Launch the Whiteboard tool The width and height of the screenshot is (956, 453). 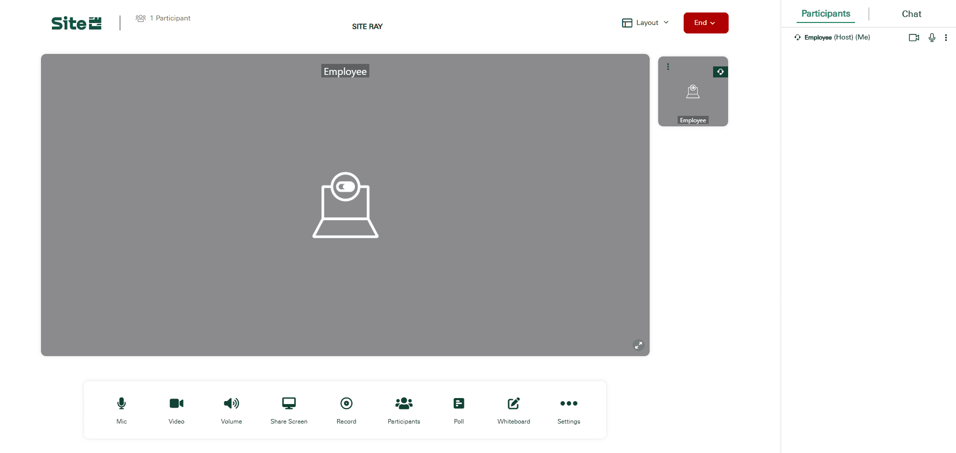tap(514, 404)
